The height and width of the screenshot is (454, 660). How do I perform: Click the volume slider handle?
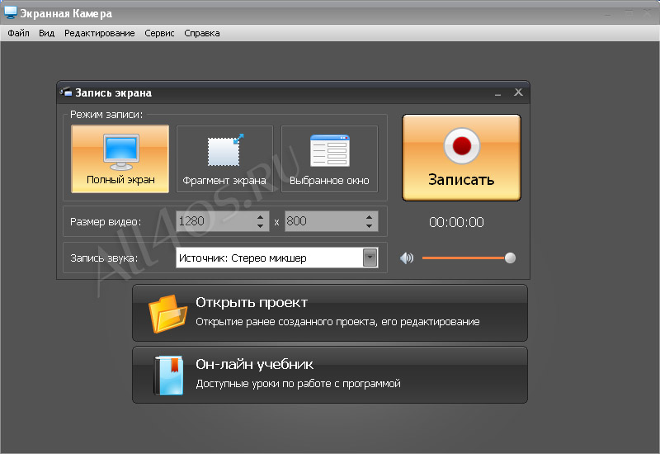pos(510,258)
